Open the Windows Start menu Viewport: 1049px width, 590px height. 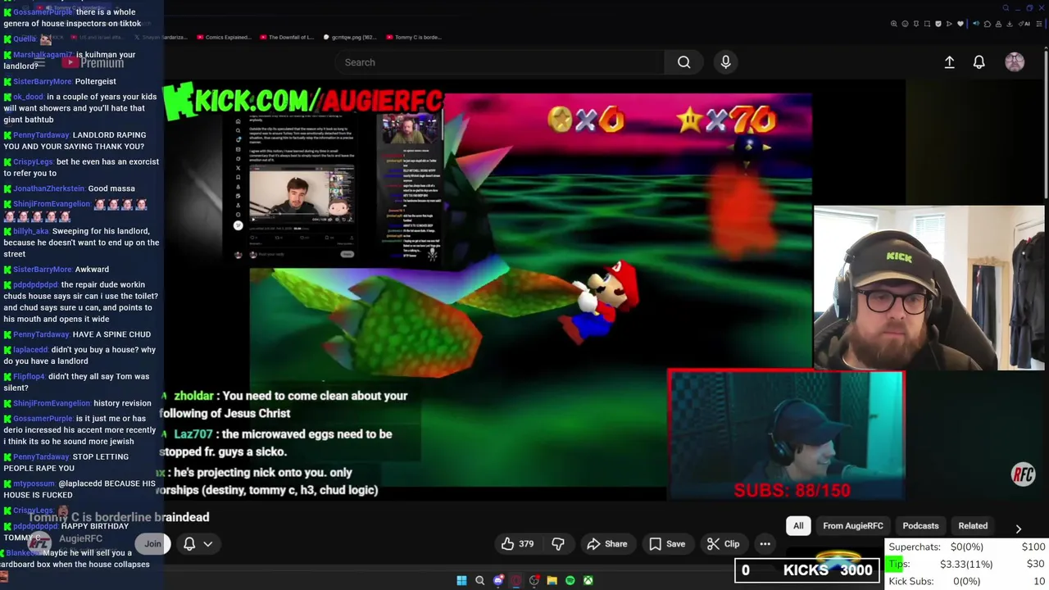point(461,581)
